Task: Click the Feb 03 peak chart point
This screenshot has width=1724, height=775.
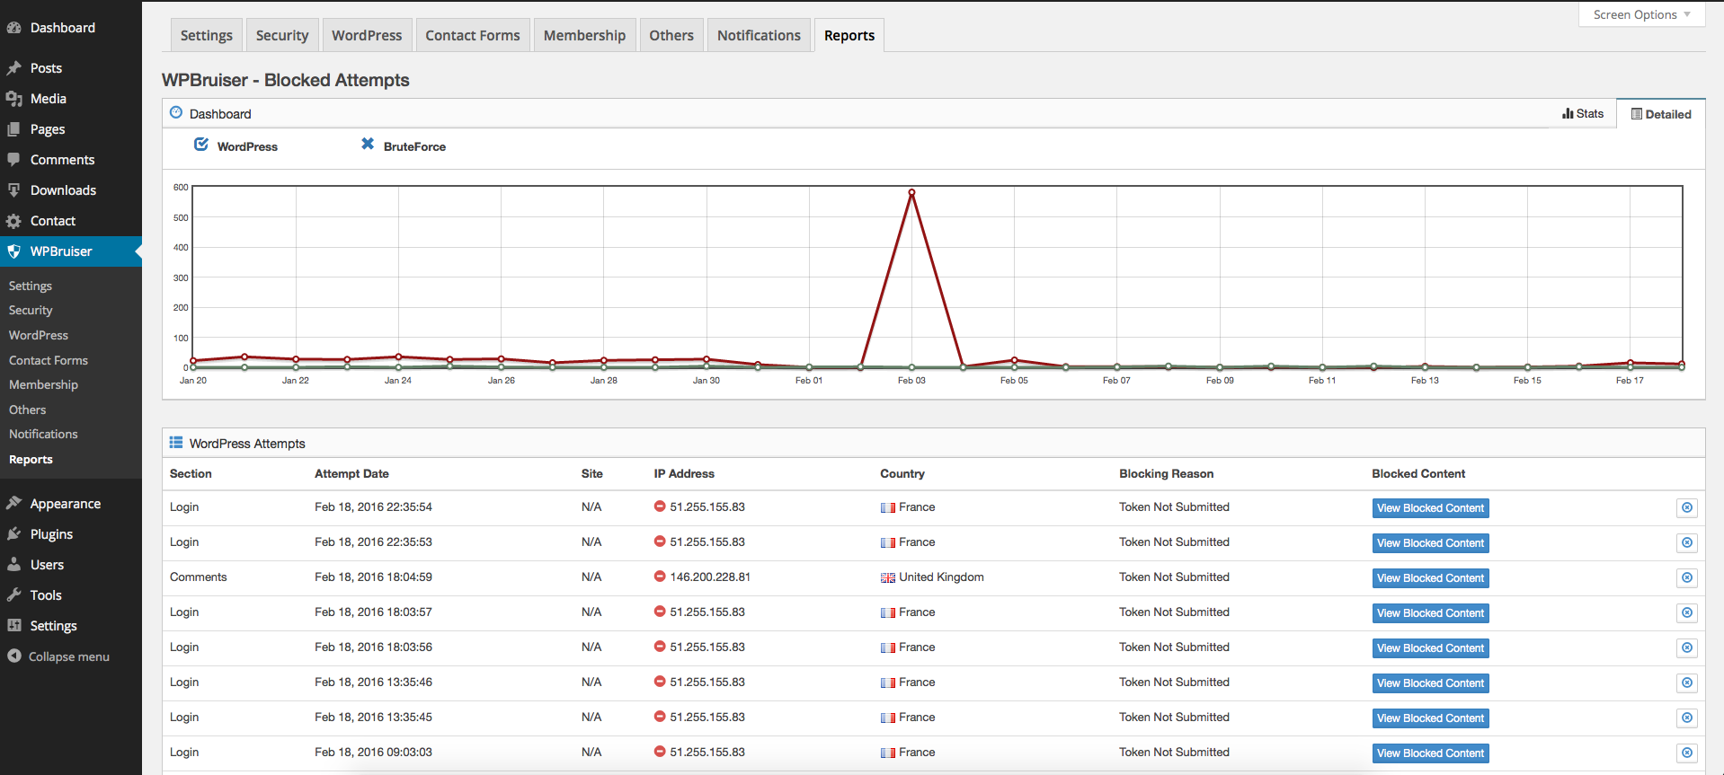Action: coord(911,192)
